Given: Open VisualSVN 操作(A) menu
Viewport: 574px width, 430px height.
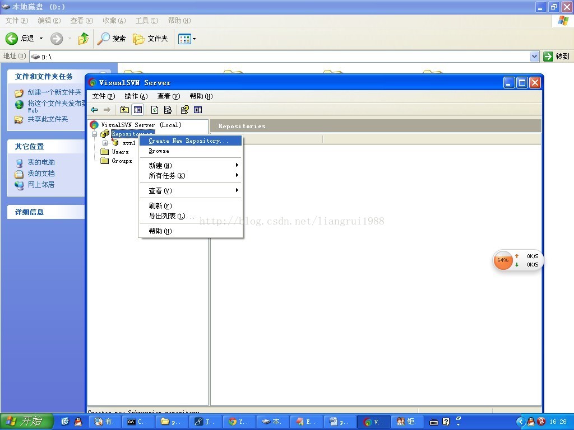Looking at the screenshot, I should pos(136,96).
